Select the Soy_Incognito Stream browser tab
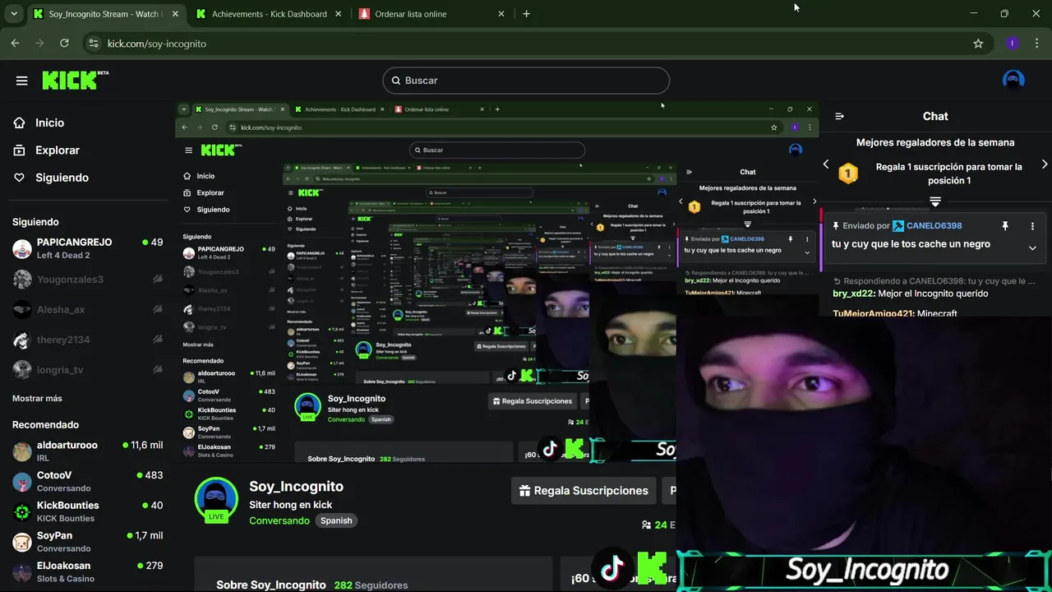The image size is (1052, 592). coord(105,14)
